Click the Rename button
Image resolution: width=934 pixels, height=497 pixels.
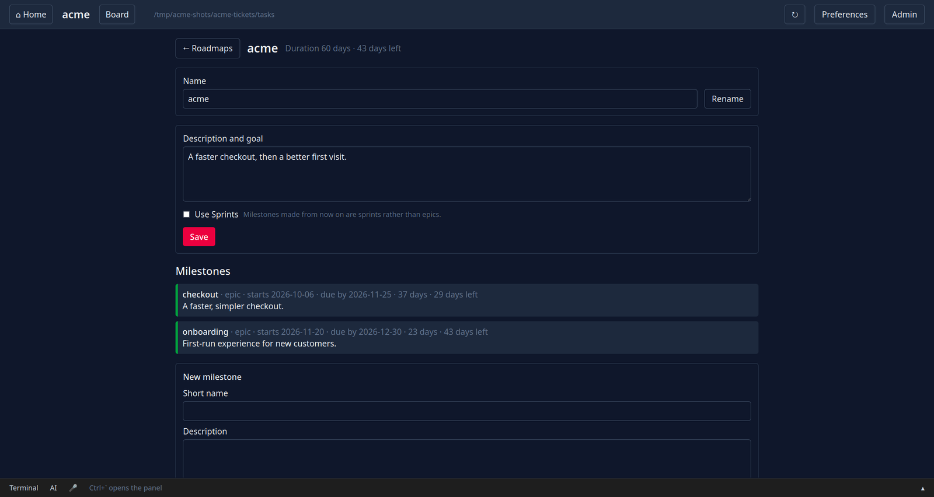pos(727,99)
